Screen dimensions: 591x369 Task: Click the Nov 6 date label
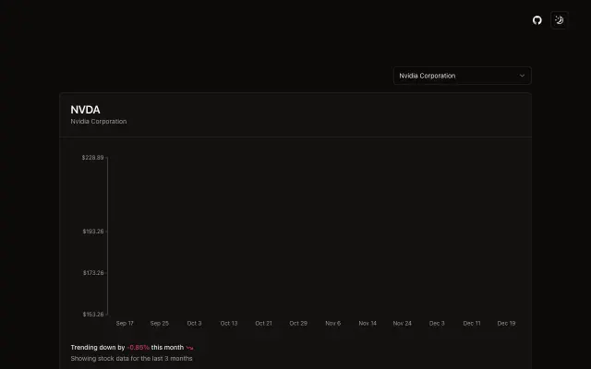coord(332,323)
